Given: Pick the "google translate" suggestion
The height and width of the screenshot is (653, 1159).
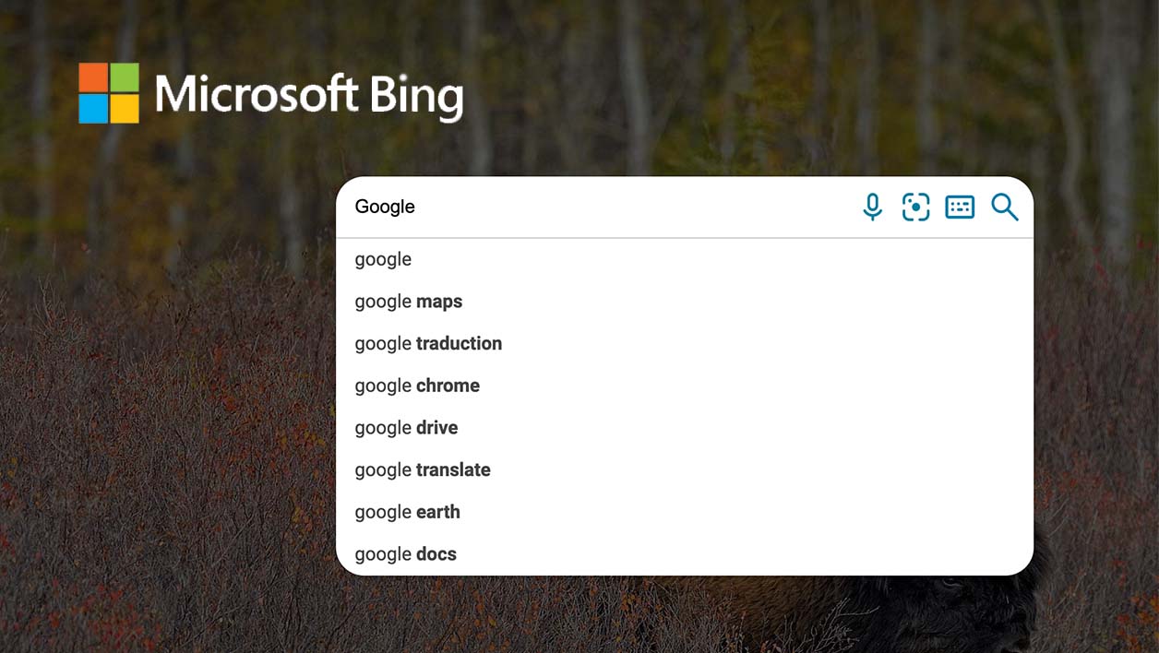Looking at the screenshot, I should coord(685,469).
